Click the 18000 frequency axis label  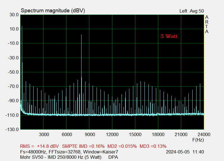pyautogui.click(x=158, y=134)
